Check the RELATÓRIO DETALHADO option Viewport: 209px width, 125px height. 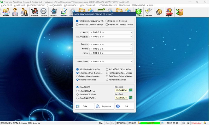(107, 70)
